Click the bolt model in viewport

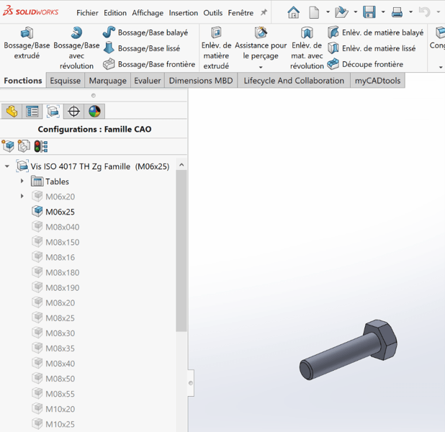click(348, 350)
